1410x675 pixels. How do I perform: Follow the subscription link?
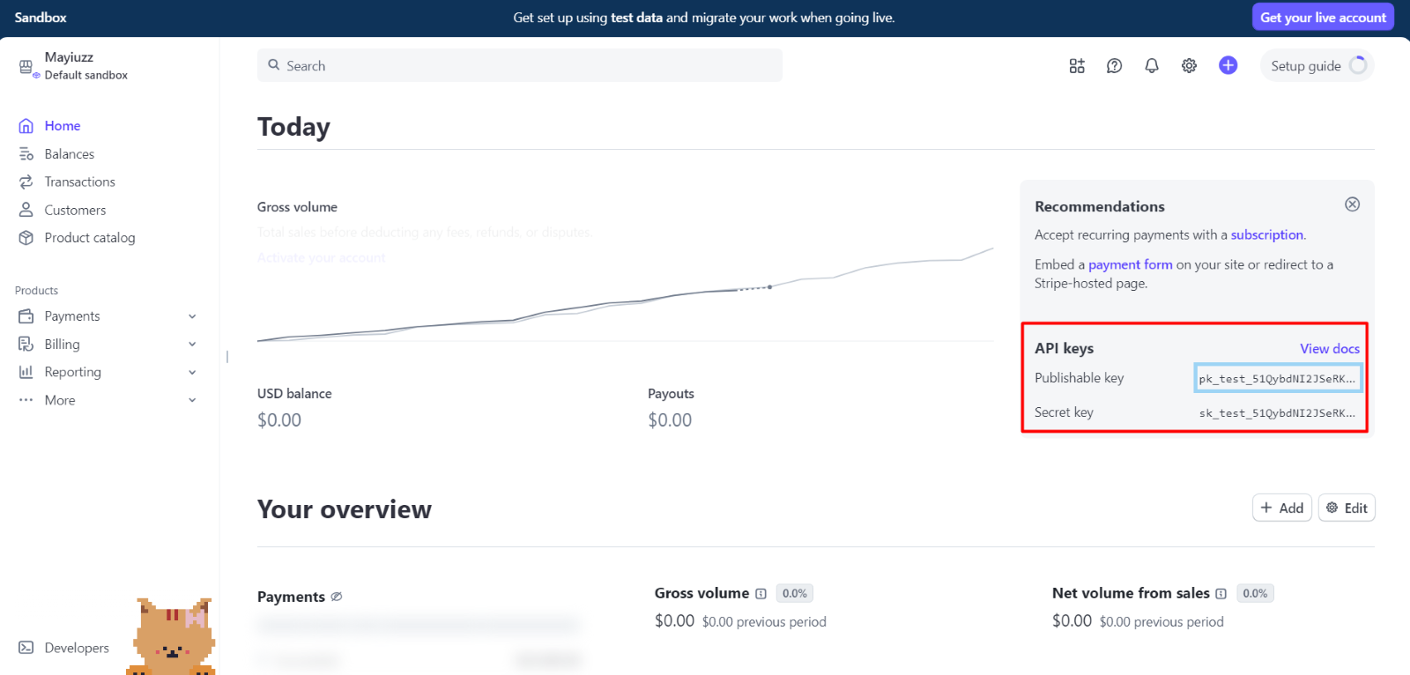1266,235
